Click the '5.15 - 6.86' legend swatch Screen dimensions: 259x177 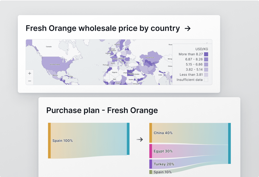click(206, 64)
